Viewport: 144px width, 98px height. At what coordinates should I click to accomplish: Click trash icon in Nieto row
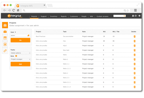(135, 55)
